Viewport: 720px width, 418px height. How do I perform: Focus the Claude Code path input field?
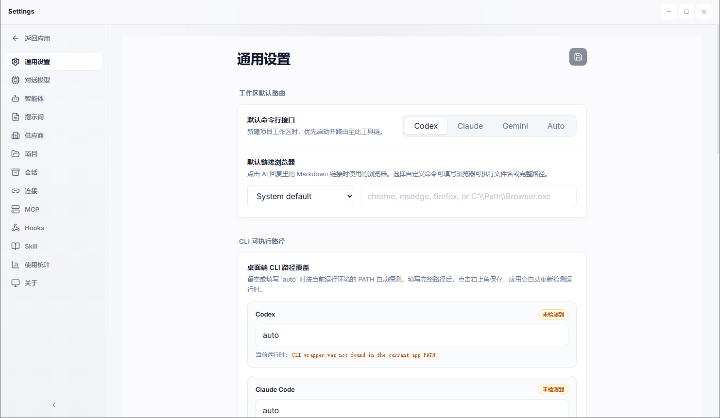[412, 409]
